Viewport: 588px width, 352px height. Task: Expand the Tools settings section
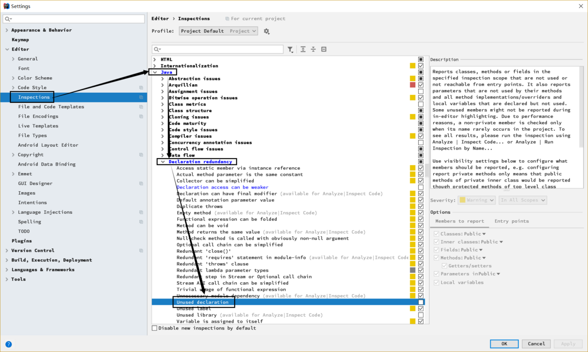pyautogui.click(x=7, y=279)
